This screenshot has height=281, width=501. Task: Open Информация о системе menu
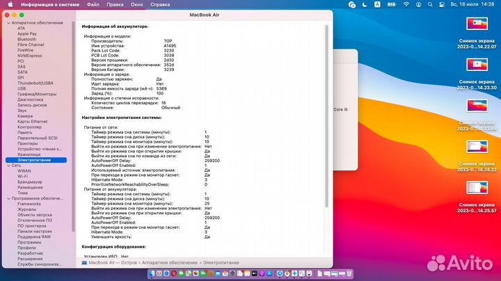50,4
